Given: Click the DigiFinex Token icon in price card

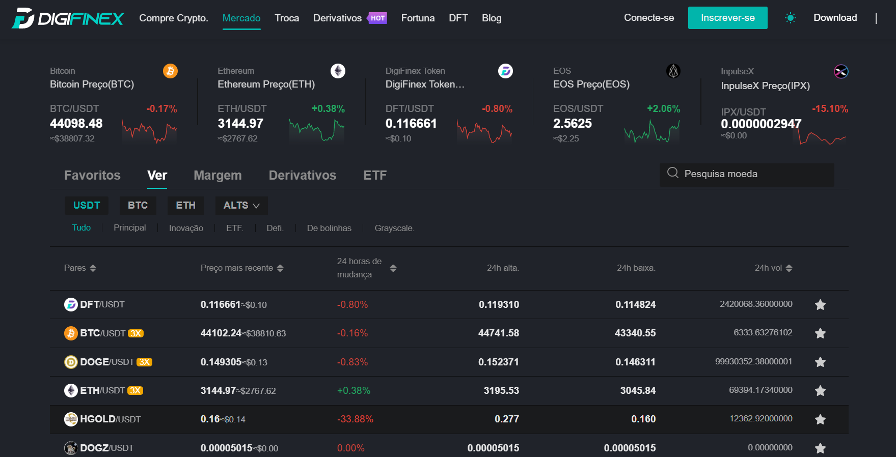Looking at the screenshot, I should pyautogui.click(x=505, y=71).
